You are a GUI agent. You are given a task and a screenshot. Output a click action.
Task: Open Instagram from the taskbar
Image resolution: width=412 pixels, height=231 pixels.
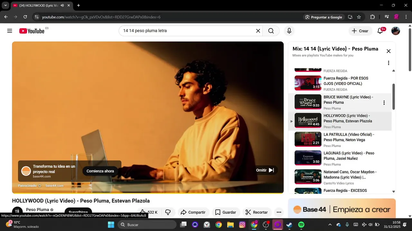coord(242,225)
